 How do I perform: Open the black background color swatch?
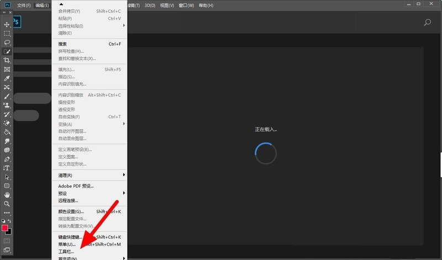(9, 232)
